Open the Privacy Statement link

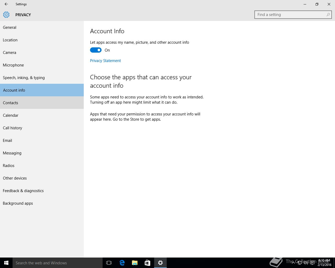105,61
